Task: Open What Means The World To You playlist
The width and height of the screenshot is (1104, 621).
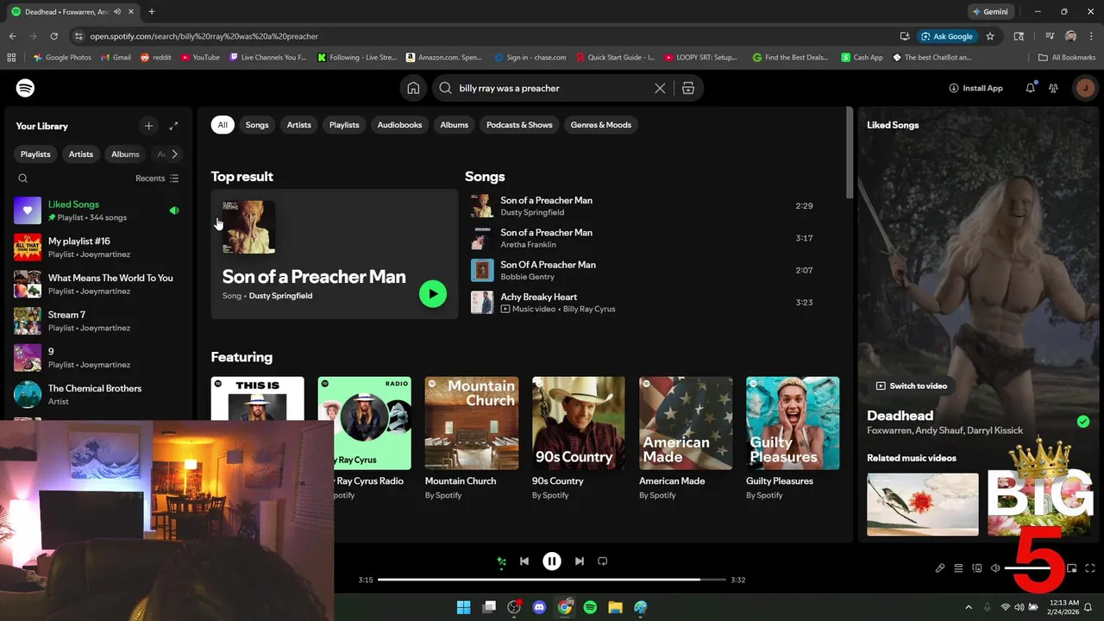Action: pos(97,284)
